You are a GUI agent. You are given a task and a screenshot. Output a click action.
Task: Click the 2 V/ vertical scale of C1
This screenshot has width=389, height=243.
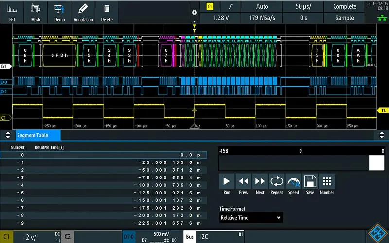click(x=31, y=238)
